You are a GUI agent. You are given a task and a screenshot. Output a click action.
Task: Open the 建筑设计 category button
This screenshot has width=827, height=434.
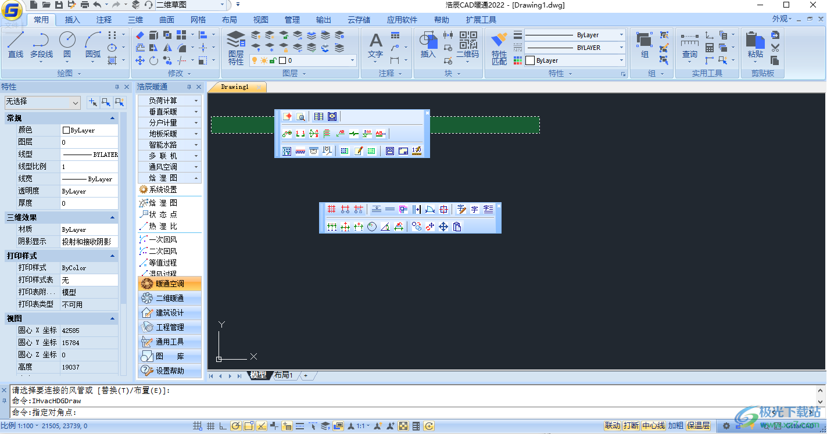click(x=170, y=313)
